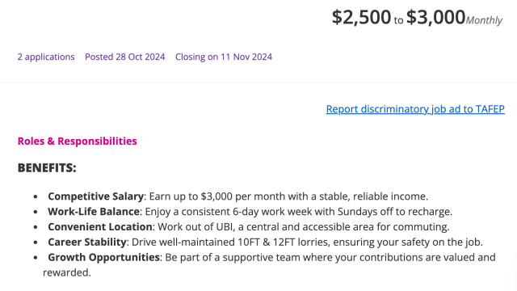Select the Monthly salary period label

coord(484,20)
